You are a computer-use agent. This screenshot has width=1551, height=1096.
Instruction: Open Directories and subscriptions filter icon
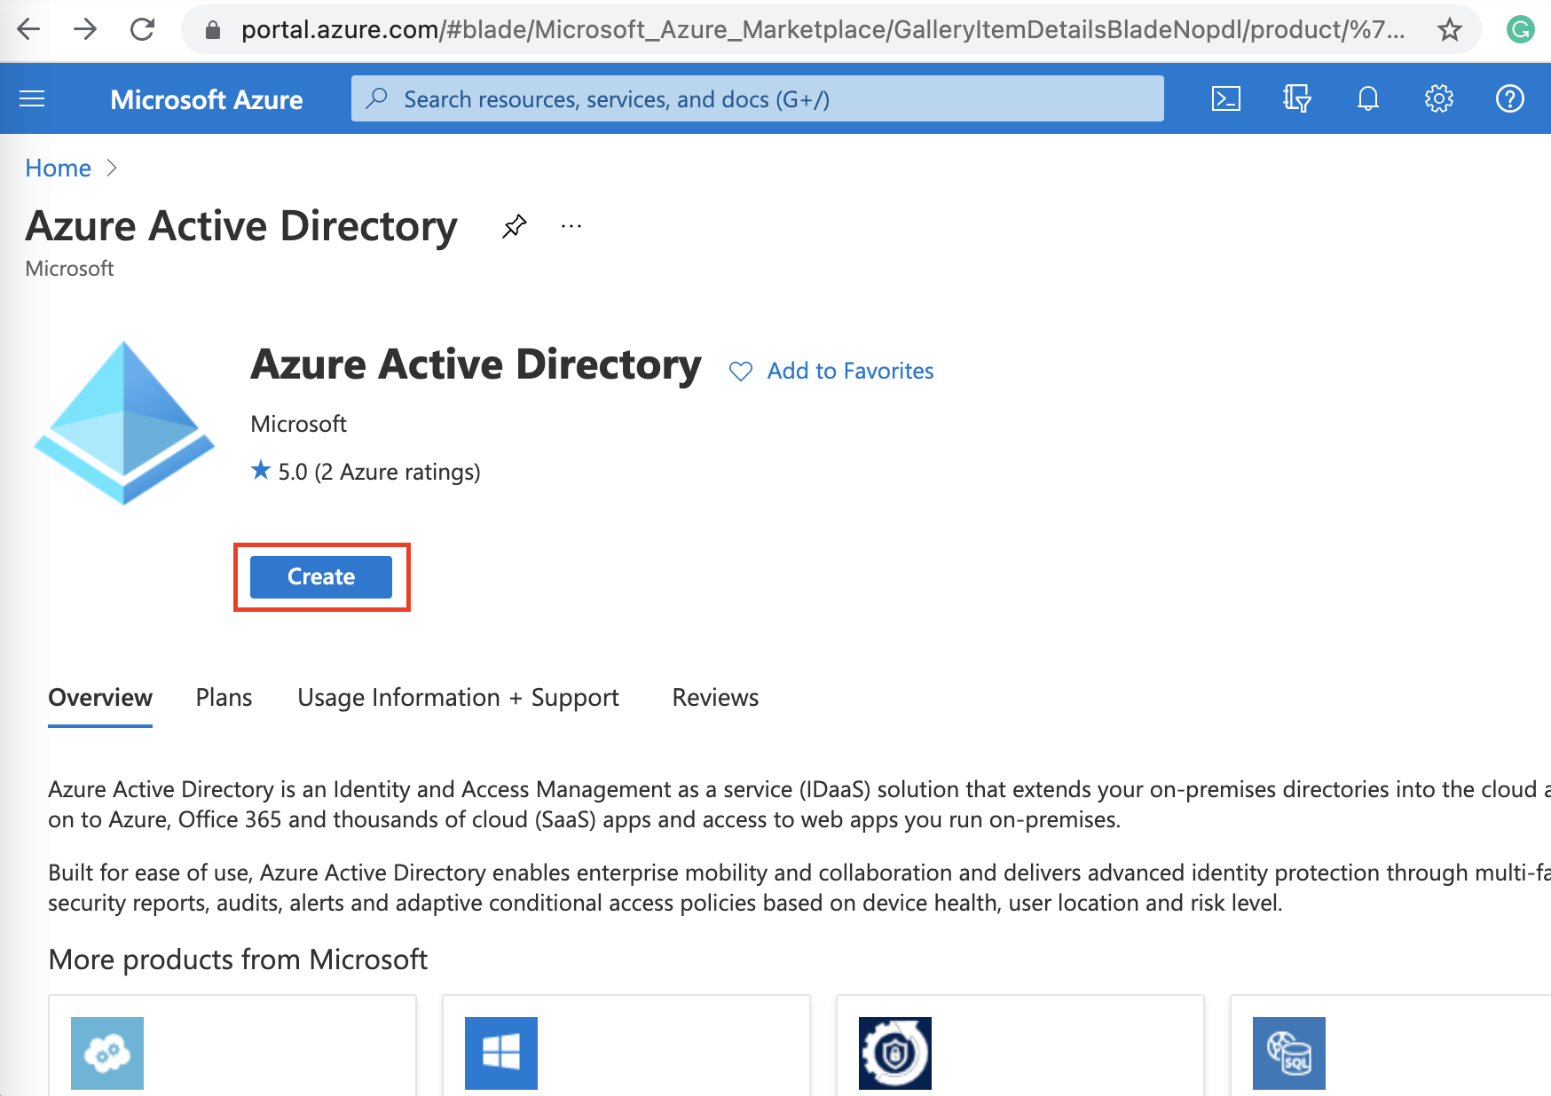(x=1296, y=98)
